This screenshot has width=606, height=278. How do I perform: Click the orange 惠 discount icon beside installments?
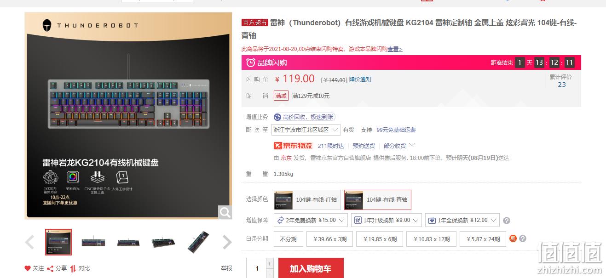point(513,238)
